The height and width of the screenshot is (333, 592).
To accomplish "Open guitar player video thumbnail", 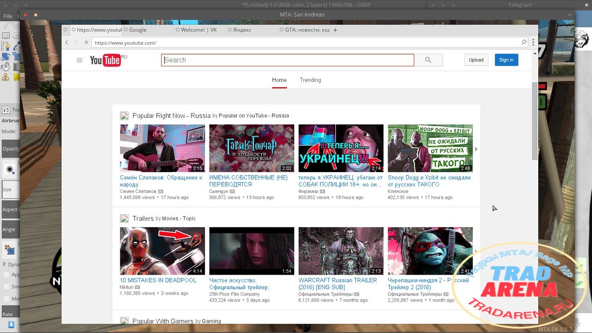I will click(x=162, y=148).
